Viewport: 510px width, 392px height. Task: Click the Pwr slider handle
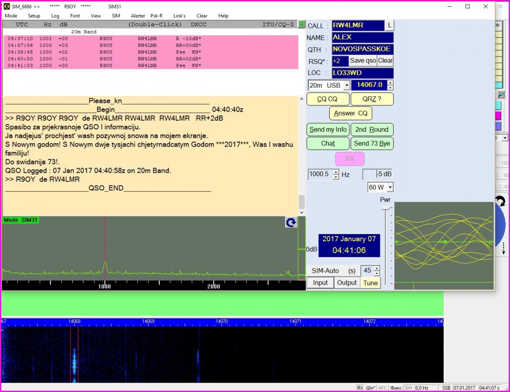coord(385,208)
